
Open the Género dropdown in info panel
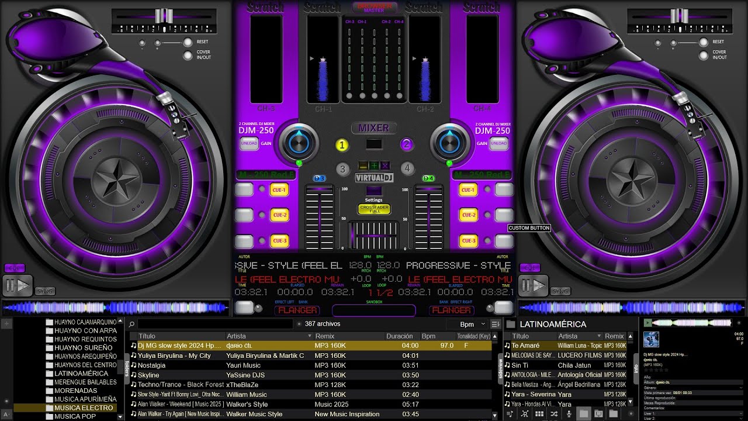pyautogui.click(x=741, y=388)
